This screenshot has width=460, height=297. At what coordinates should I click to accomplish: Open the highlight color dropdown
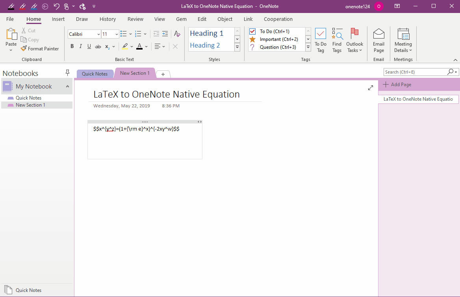click(x=132, y=46)
